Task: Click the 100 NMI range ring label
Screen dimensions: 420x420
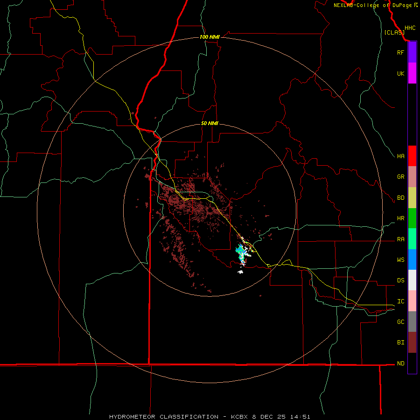Action: coord(210,37)
